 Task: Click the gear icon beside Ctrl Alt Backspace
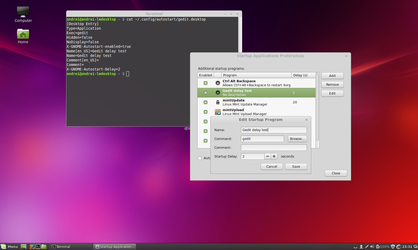[218, 83]
